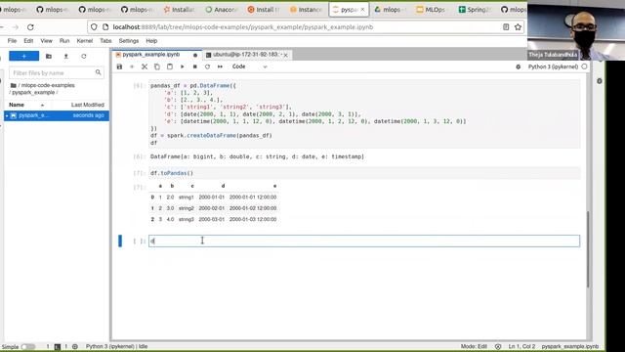Screen dimensions: 625x352
Task: Open the debugger bug icon in notebook toolbar
Action: 519,67
